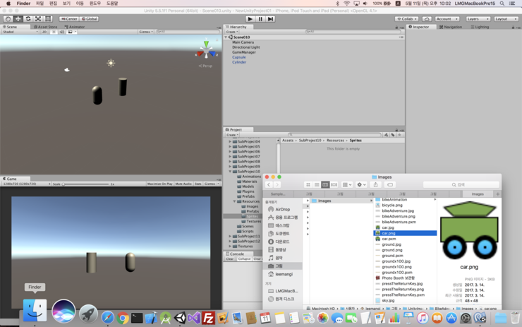
Task: Switch to the Asset Store tab
Action: pos(45,27)
